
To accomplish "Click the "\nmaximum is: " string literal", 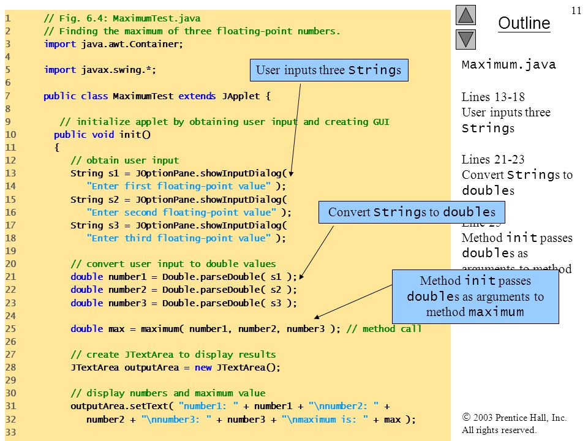I will 325,419.
